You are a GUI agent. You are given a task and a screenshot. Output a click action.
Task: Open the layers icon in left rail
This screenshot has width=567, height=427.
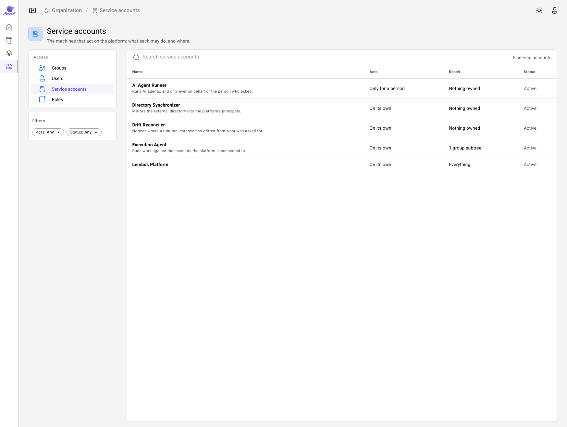point(9,53)
